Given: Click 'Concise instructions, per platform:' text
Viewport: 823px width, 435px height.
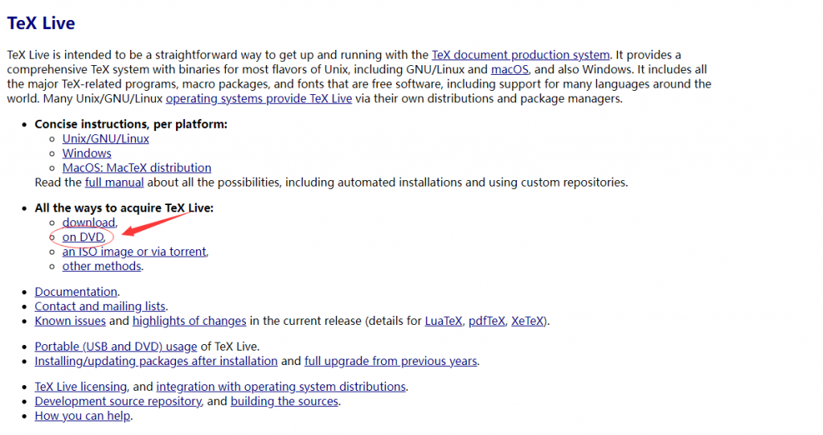Looking at the screenshot, I should coord(131,125).
